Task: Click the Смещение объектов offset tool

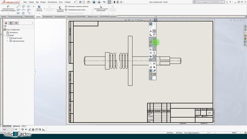Action: pos(60,9)
